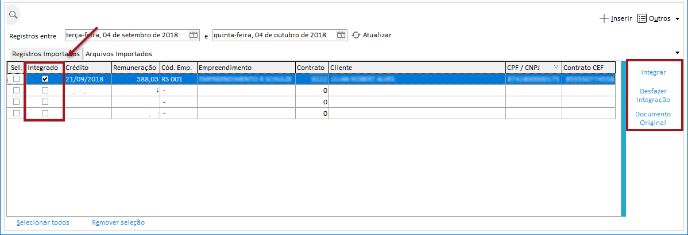Open Documento Original link
The width and height of the screenshot is (688, 235).
click(653, 118)
